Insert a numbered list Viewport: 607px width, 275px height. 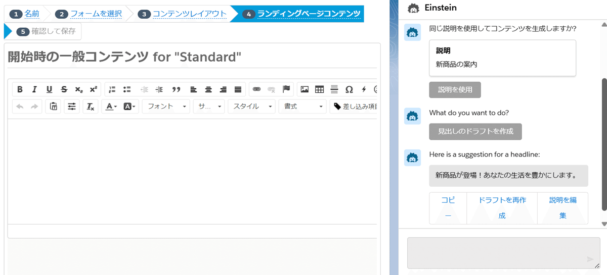click(112, 89)
